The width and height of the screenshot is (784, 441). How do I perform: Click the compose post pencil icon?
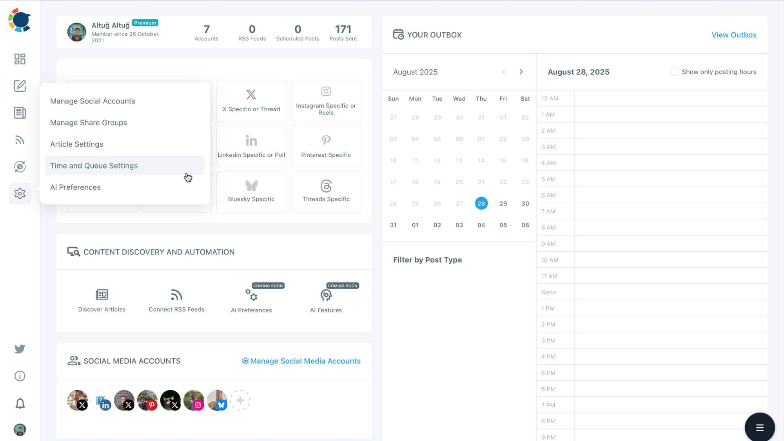click(20, 86)
